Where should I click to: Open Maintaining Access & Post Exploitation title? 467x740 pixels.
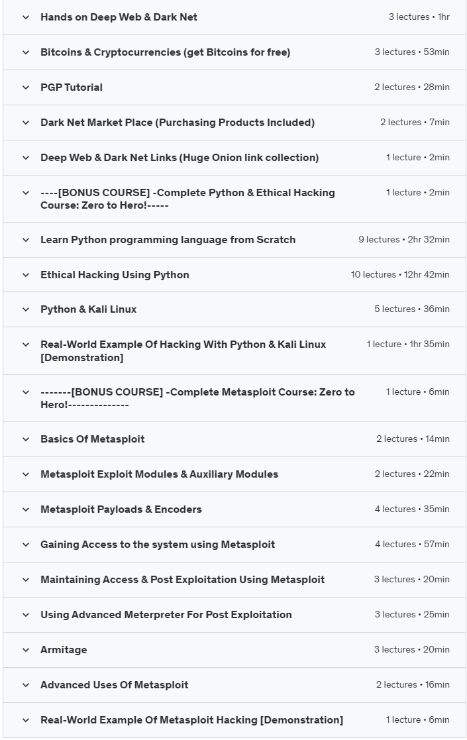click(183, 580)
